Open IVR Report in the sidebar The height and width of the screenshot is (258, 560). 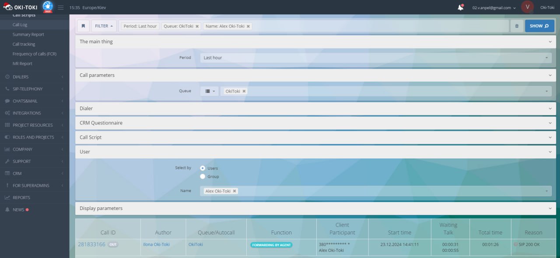(x=22, y=64)
